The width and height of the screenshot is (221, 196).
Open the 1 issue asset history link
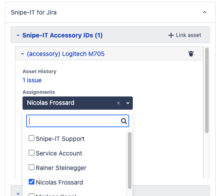point(32,80)
